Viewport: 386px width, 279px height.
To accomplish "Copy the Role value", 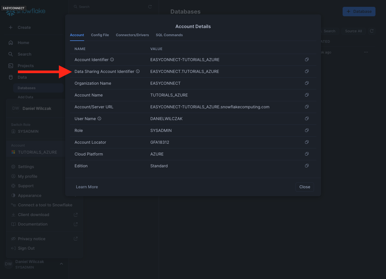I will coord(307,130).
